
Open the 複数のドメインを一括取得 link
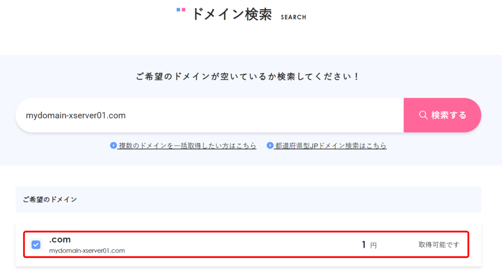coord(187,146)
